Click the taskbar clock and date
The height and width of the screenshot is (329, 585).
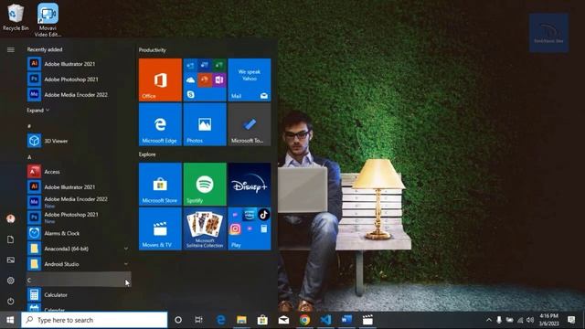tap(548, 320)
